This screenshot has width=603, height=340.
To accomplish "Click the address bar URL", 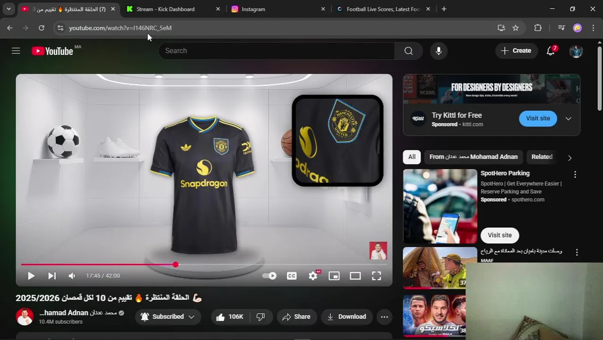I will (120, 28).
